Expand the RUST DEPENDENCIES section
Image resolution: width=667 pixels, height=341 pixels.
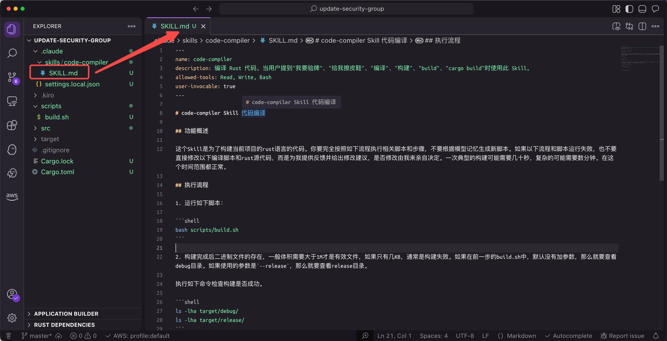click(x=64, y=325)
